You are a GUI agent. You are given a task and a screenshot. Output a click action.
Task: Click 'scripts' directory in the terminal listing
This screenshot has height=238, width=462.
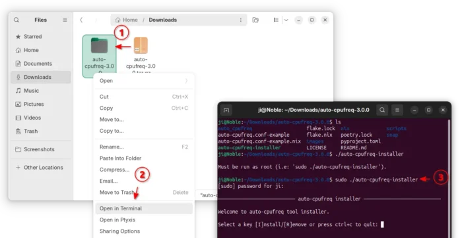pos(396,129)
